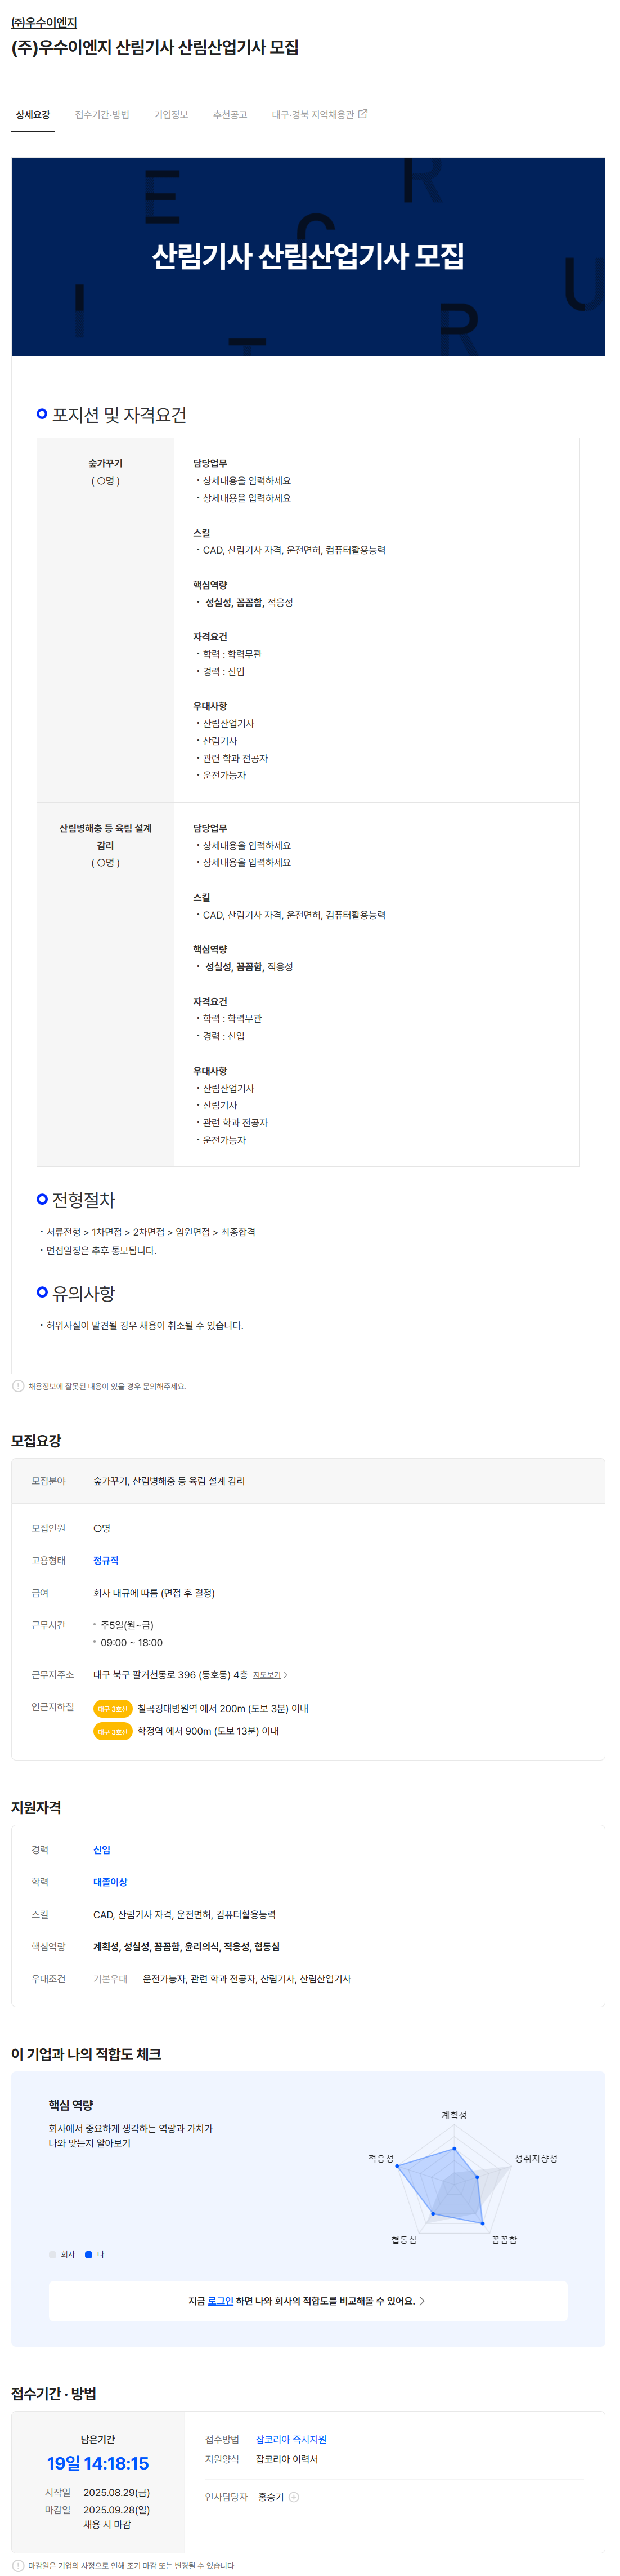Click the 정규직 employment type link
The height and width of the screenshot is (2576, 620).
click(x=106, y=1560)
